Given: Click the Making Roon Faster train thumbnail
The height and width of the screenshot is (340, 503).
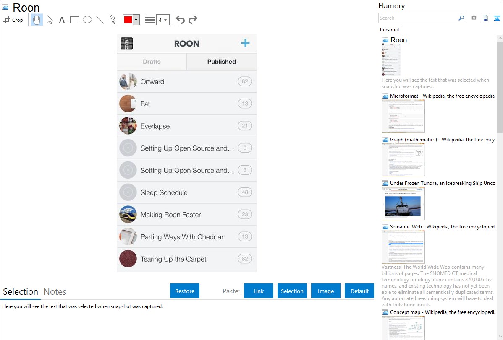Looking at the screenshot, I should click(128, 214).
